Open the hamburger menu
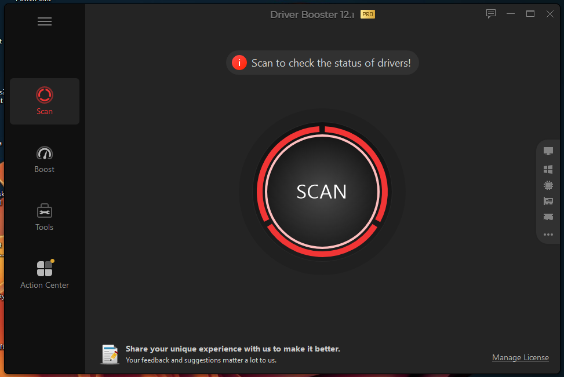 pyautogui.click(x=45, y=21)
